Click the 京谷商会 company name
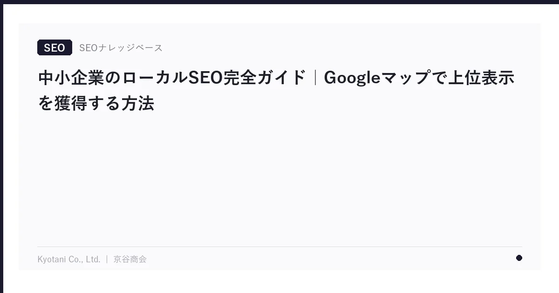Viewport: 559px width, 293px height. tap(130, 260)
